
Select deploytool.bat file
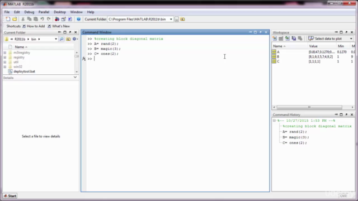pyautogui.click(x=24, y=71)
